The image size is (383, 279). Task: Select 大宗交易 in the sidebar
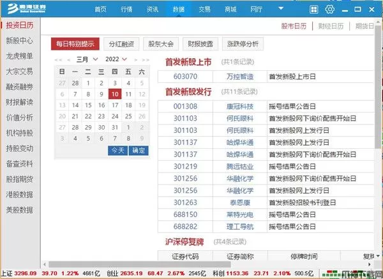tap(20, 72)
